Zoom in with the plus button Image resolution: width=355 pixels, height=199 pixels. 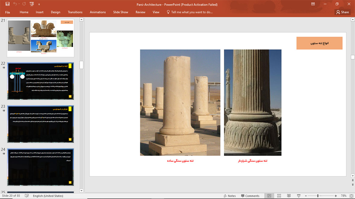click(x=336, y=196)
